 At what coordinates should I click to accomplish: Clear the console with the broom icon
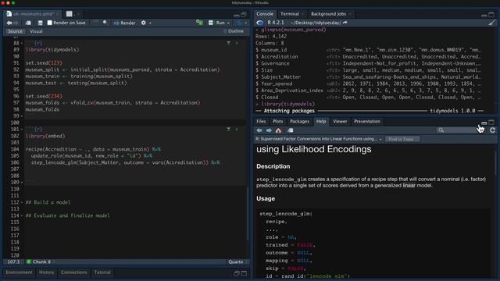pos(491,23)
